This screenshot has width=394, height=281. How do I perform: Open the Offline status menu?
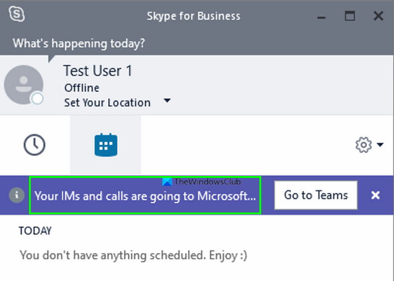pos(82,88)
